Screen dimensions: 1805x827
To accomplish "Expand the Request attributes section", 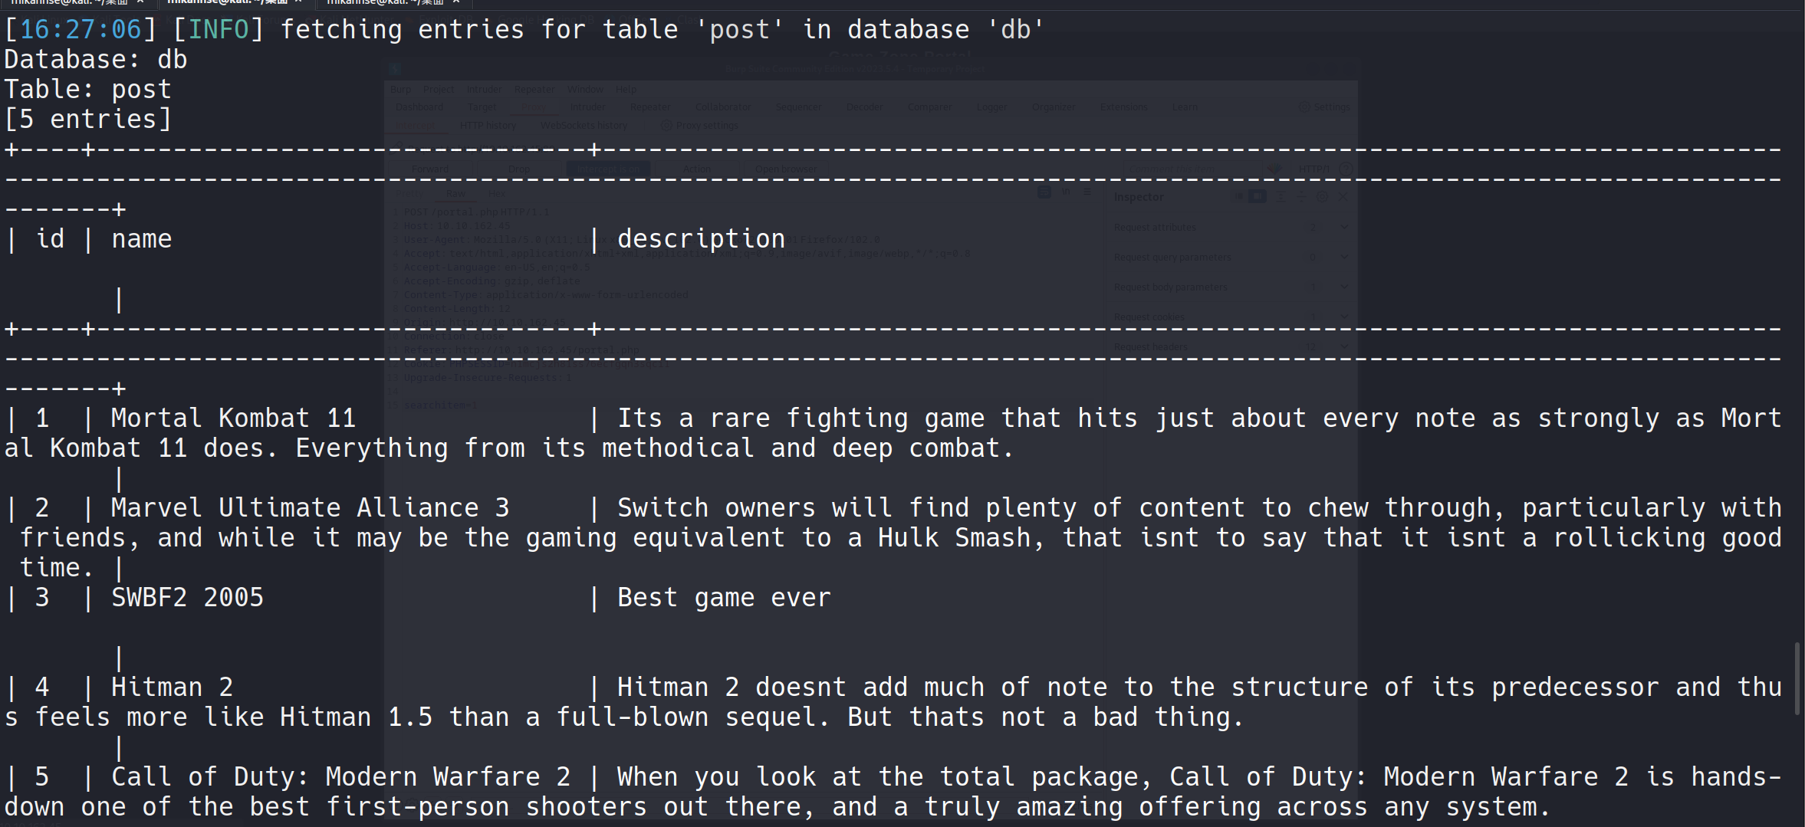I will coord(1343,227).
